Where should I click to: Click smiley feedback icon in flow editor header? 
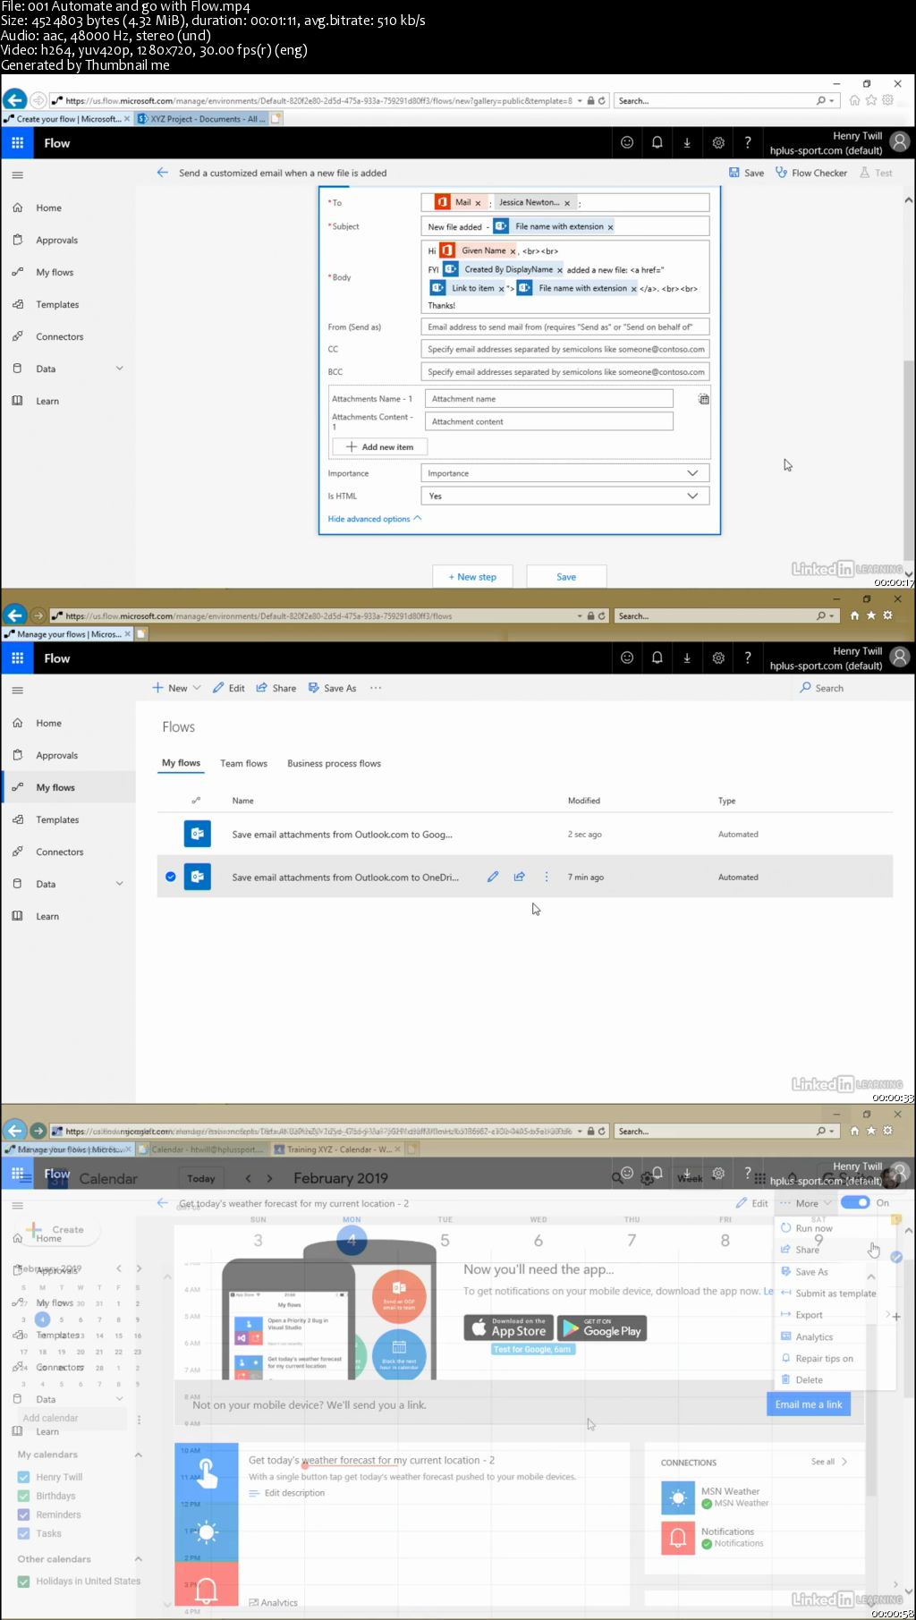click(627, 142)
